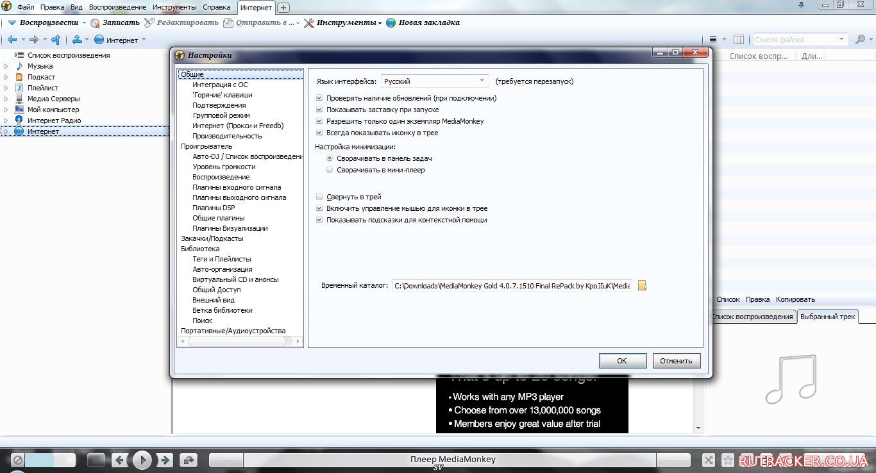Click the list view mode icon
The width and height of the screenshot is (876, 473).
click(713, 40)
